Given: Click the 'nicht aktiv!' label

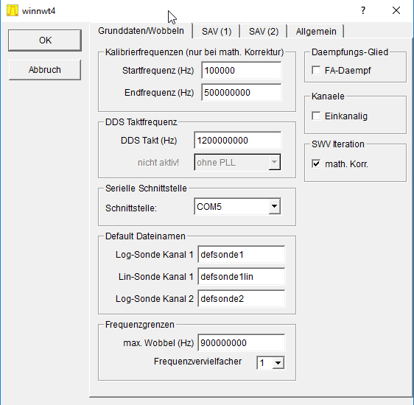Looking at the screenshot, I should [x=158, y=163].
